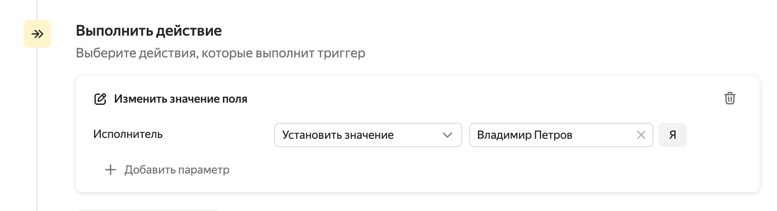Click the "Изменить значение поля" action title
The image size is (777, 211).
click(181, 99)
